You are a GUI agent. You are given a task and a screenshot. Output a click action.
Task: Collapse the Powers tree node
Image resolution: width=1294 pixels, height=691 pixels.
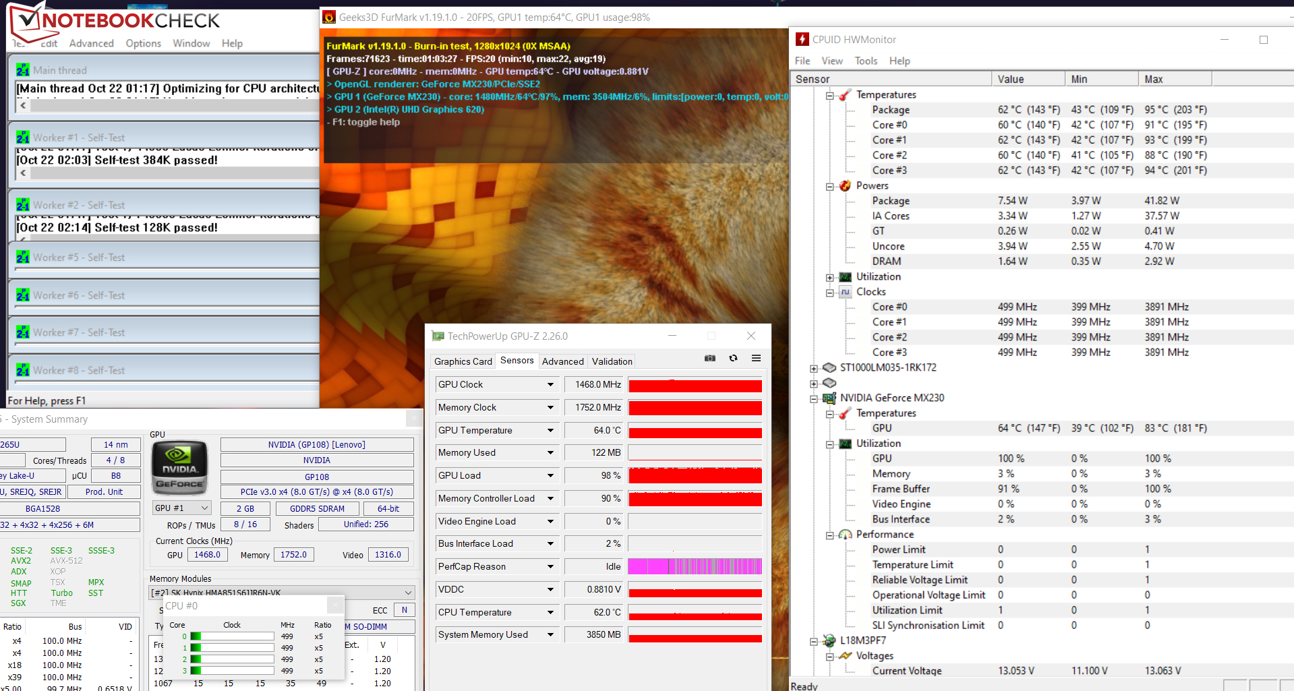click(829, 187)
